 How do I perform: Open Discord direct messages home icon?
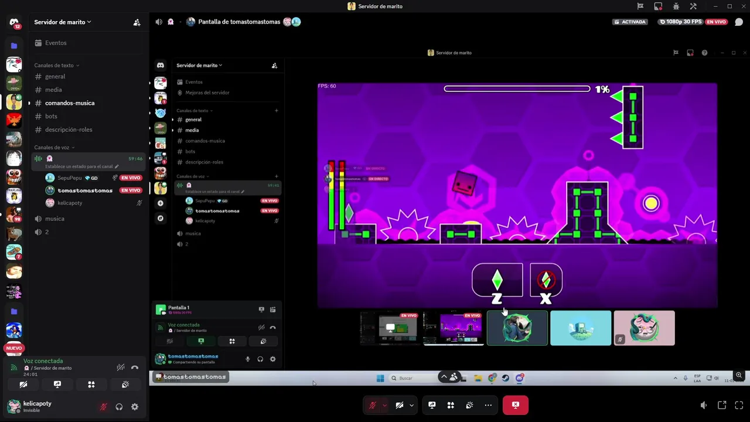coord(14,22)
